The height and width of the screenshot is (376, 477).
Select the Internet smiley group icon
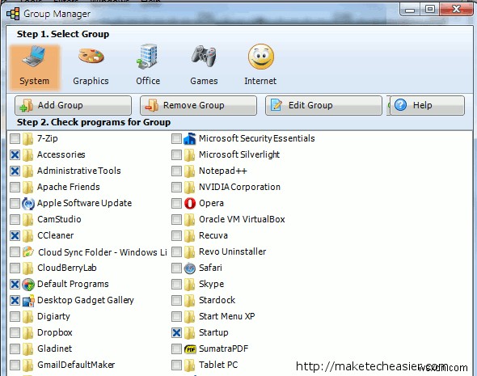[260, 57]
